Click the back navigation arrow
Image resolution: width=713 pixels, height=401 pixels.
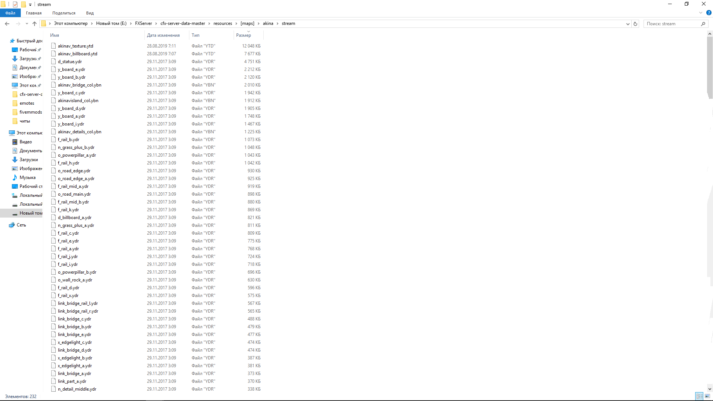7,23
